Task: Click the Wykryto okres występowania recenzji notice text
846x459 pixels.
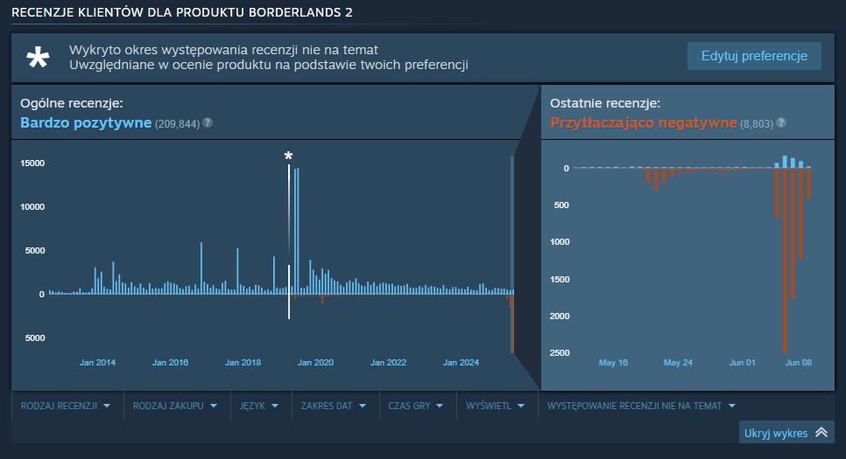Action: [x=223, y=50]
